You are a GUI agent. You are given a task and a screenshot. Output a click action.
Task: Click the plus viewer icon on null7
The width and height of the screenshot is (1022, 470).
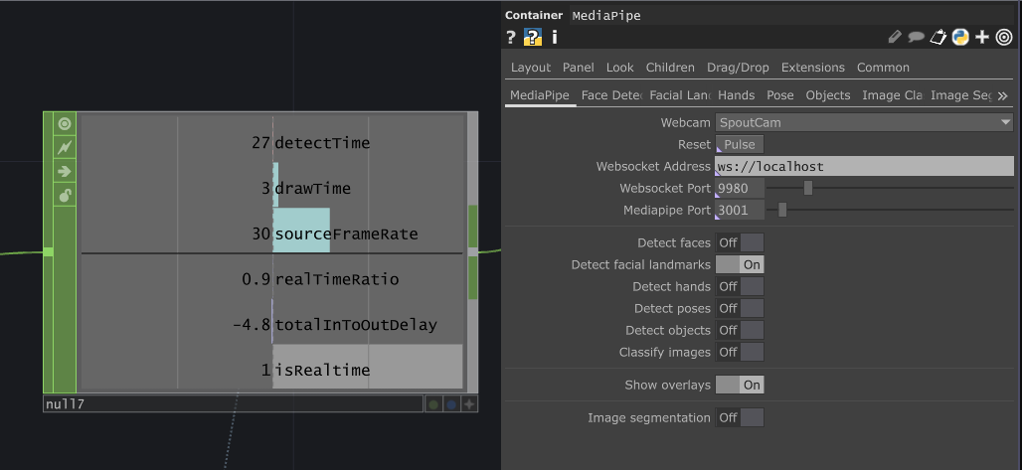click(469, 404)
